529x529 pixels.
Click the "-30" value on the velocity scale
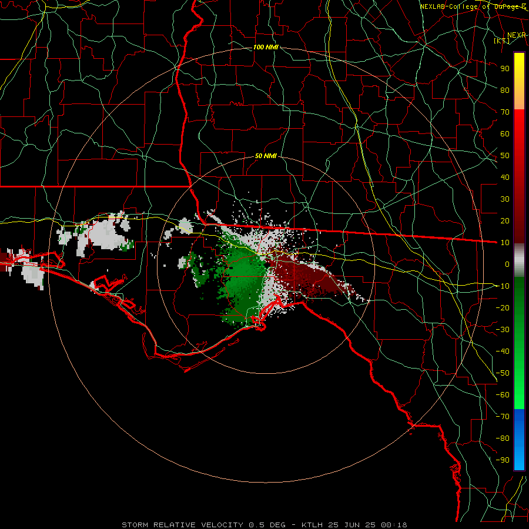click(x=503, y=330)
